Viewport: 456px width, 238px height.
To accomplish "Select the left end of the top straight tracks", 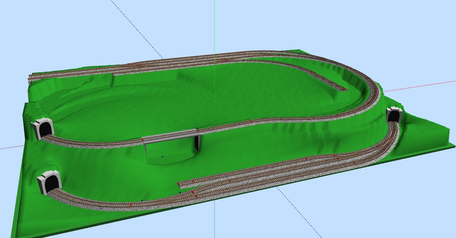I will pyautogui.click(x=32, y=77).
